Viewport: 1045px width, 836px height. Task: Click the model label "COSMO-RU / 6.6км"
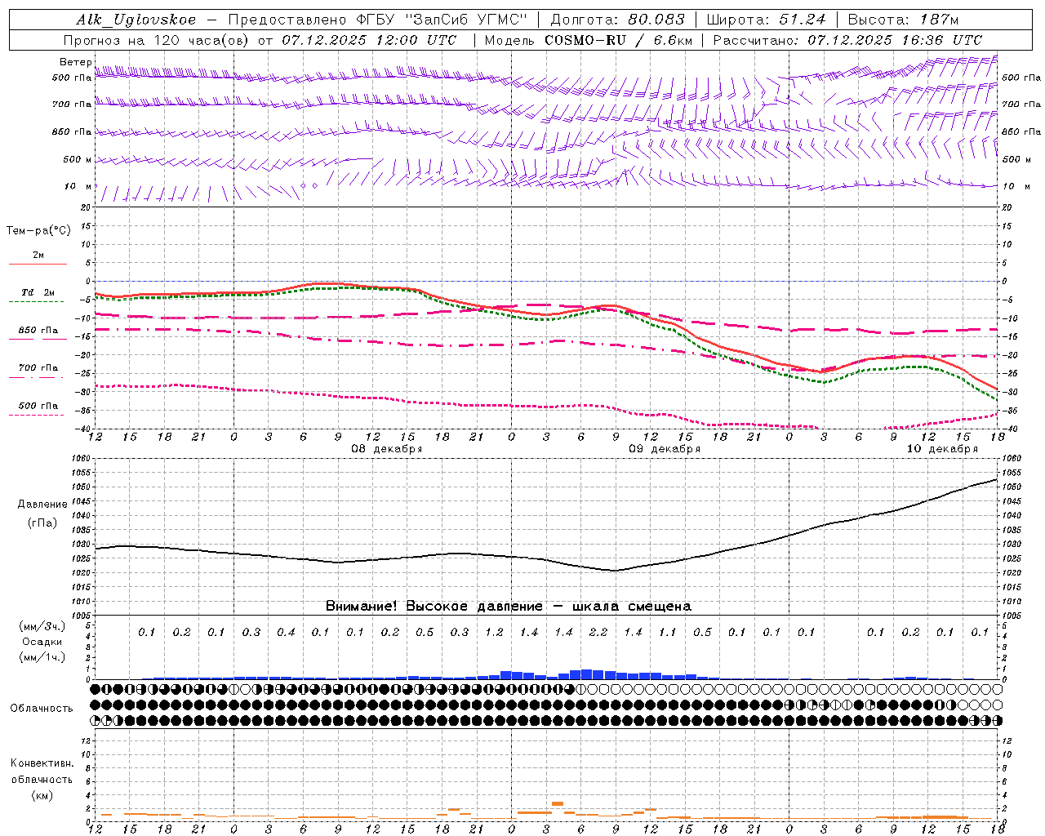click(619, 40)
